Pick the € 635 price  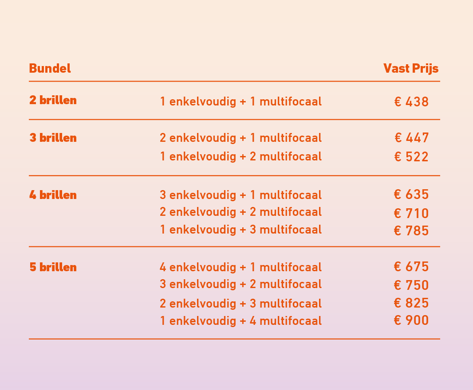(411, 195)
